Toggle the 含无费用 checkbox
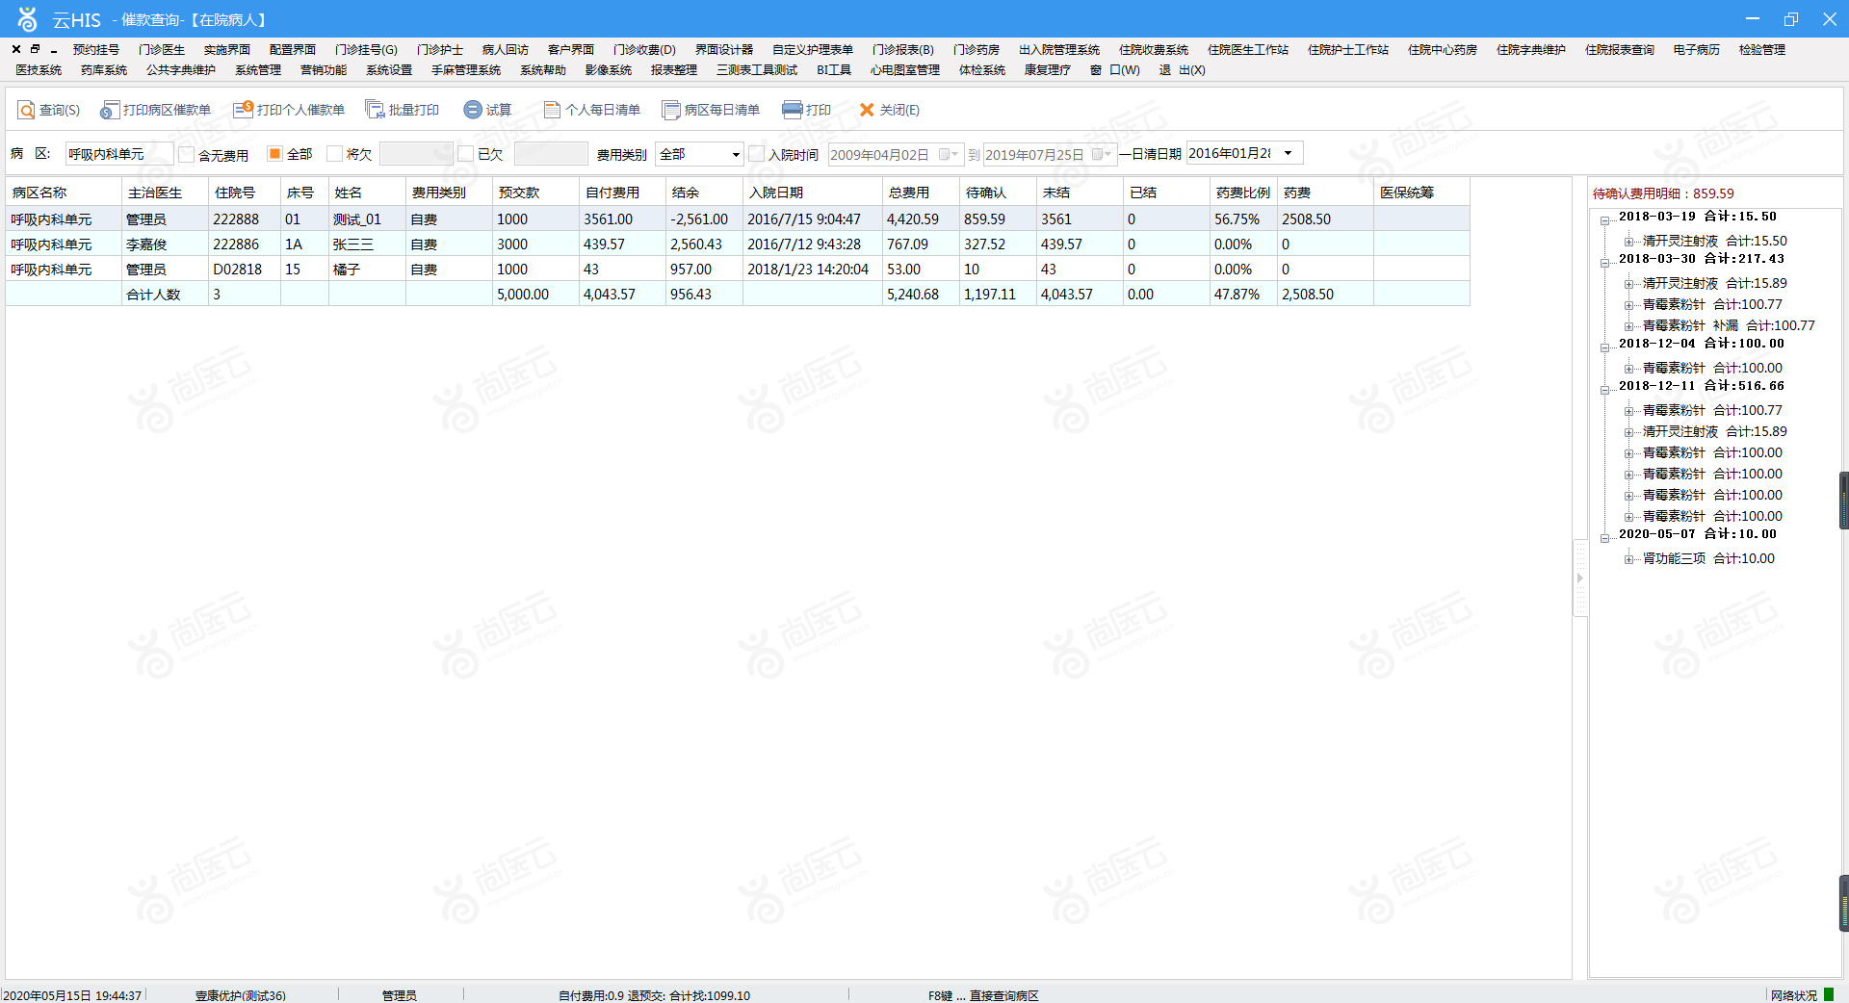 186,154
